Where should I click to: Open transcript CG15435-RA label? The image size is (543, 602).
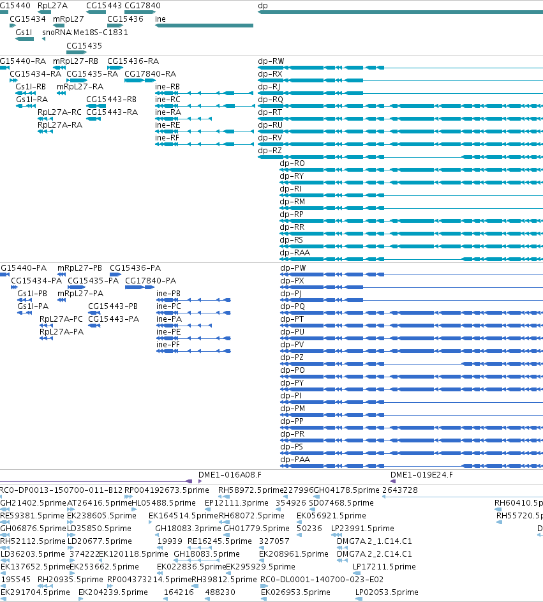[x=92, y=74]
